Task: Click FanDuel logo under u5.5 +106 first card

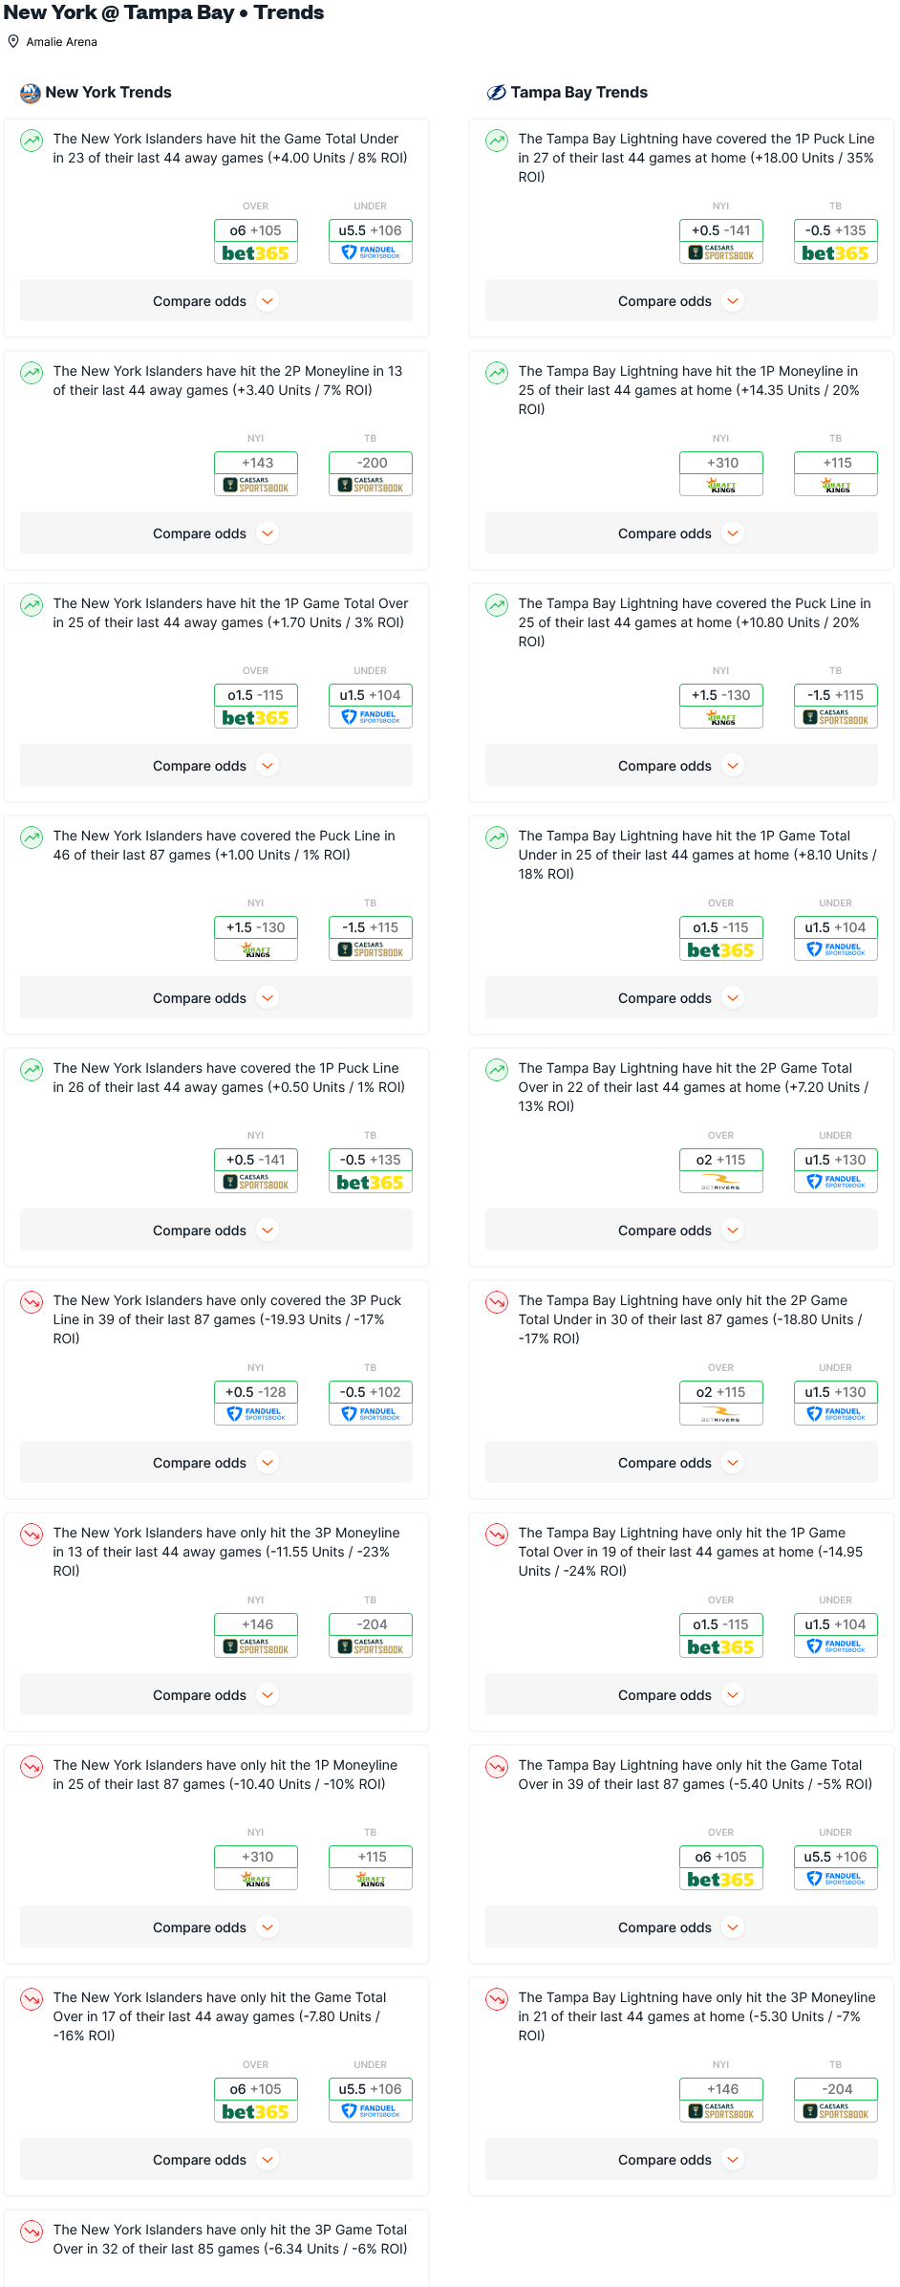Action: [371, 253]
